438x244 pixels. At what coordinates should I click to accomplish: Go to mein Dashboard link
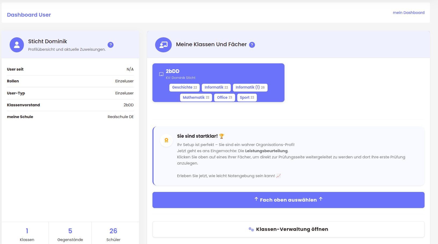point(408,13)
